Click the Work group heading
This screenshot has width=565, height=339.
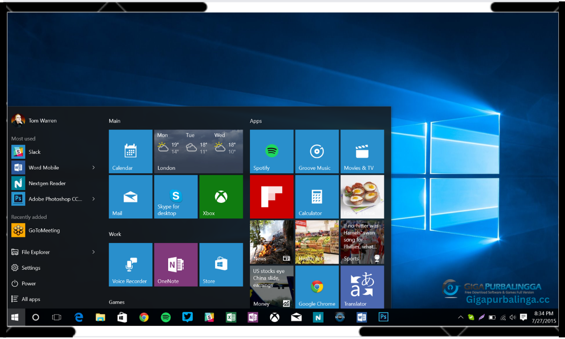coord(115,234)
